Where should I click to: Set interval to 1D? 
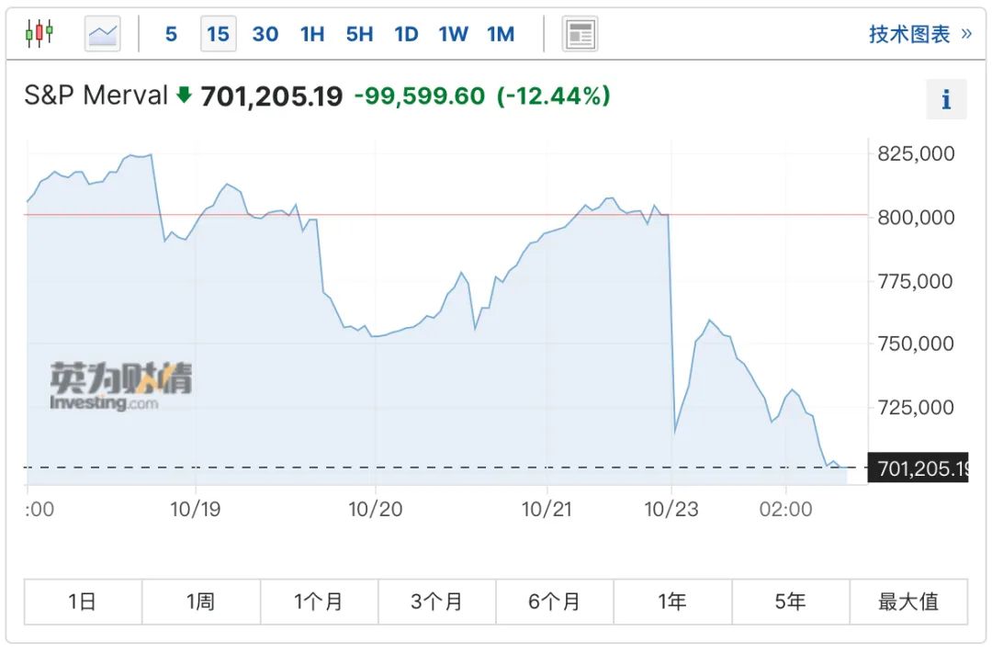coord(406,35)
